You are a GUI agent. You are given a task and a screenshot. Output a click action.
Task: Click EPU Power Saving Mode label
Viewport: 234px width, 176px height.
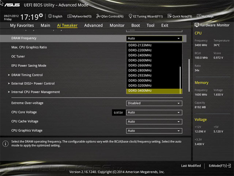[x=29, y=66]
